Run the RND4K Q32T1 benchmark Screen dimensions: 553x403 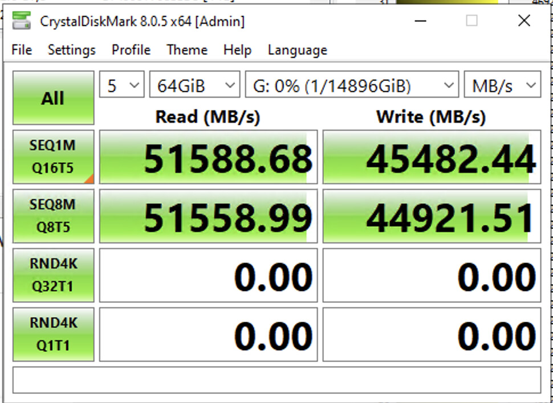pyautogui.click(x=53, y=275)
